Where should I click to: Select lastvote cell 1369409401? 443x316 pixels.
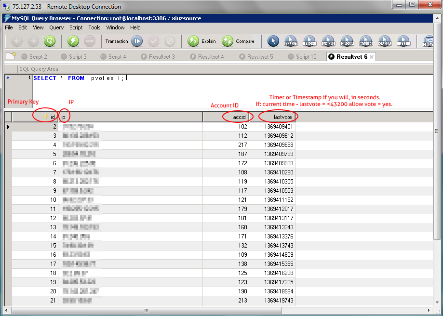tap(272, 127)
